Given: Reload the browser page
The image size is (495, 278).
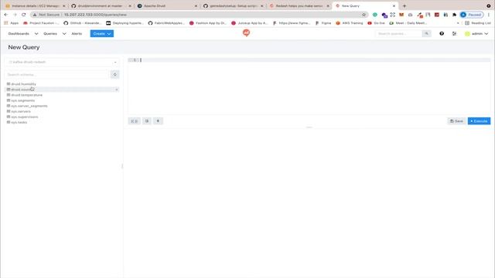Looking at the screenshot, I should [24, 15].
